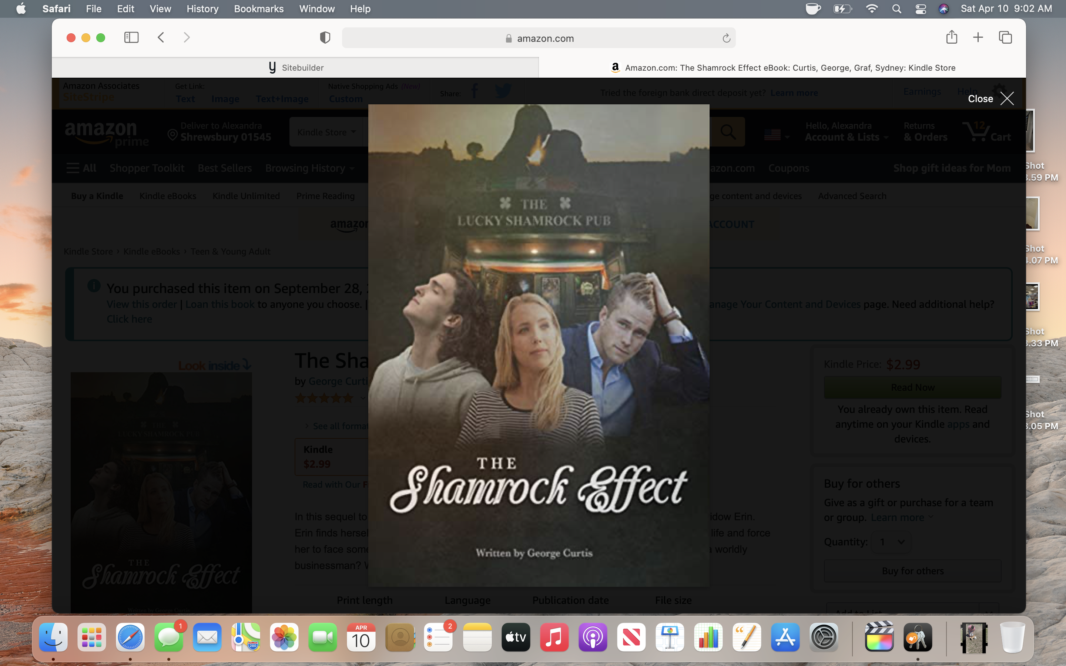The width and height of the screenshot is (1066, 666).
Task: Click the Look inside book thumbnail
Action: 161,492
